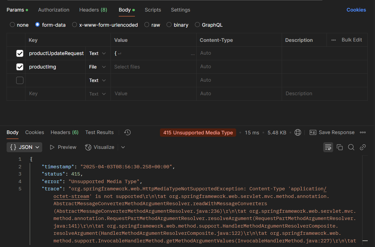Image resolution: width=375 pixels, height=247 pixels.
Task: Copy response body to clipboard
Action: 340,147
